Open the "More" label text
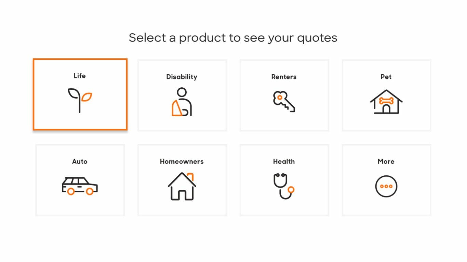 386,161
